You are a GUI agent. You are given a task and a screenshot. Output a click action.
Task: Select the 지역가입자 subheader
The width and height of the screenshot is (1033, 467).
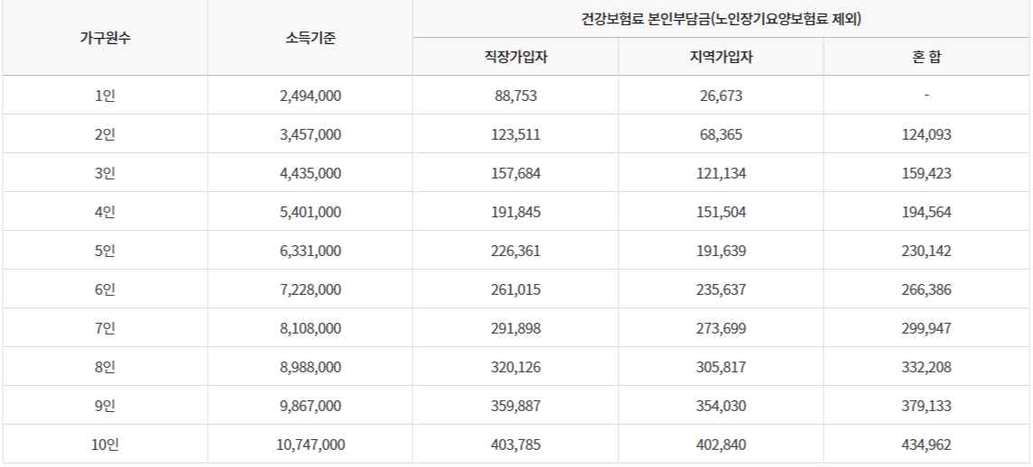pos(721,57)
